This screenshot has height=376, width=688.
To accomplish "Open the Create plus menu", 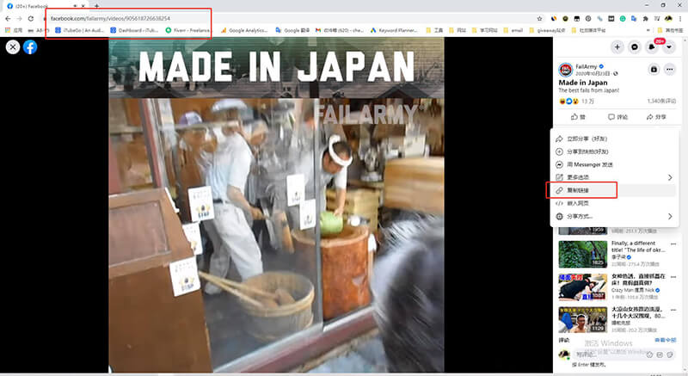I will (x=617, y=47).
